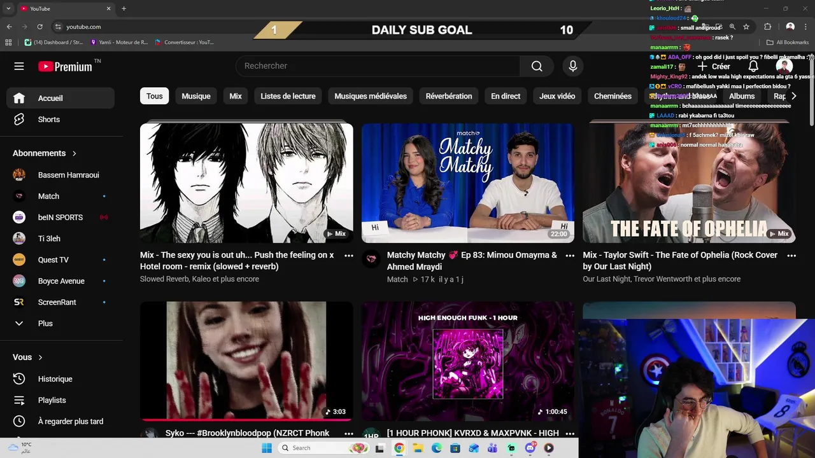This screenshot has width=815, height=458.
Task: Open Historique from the sidebar
Action: point(60,379)
